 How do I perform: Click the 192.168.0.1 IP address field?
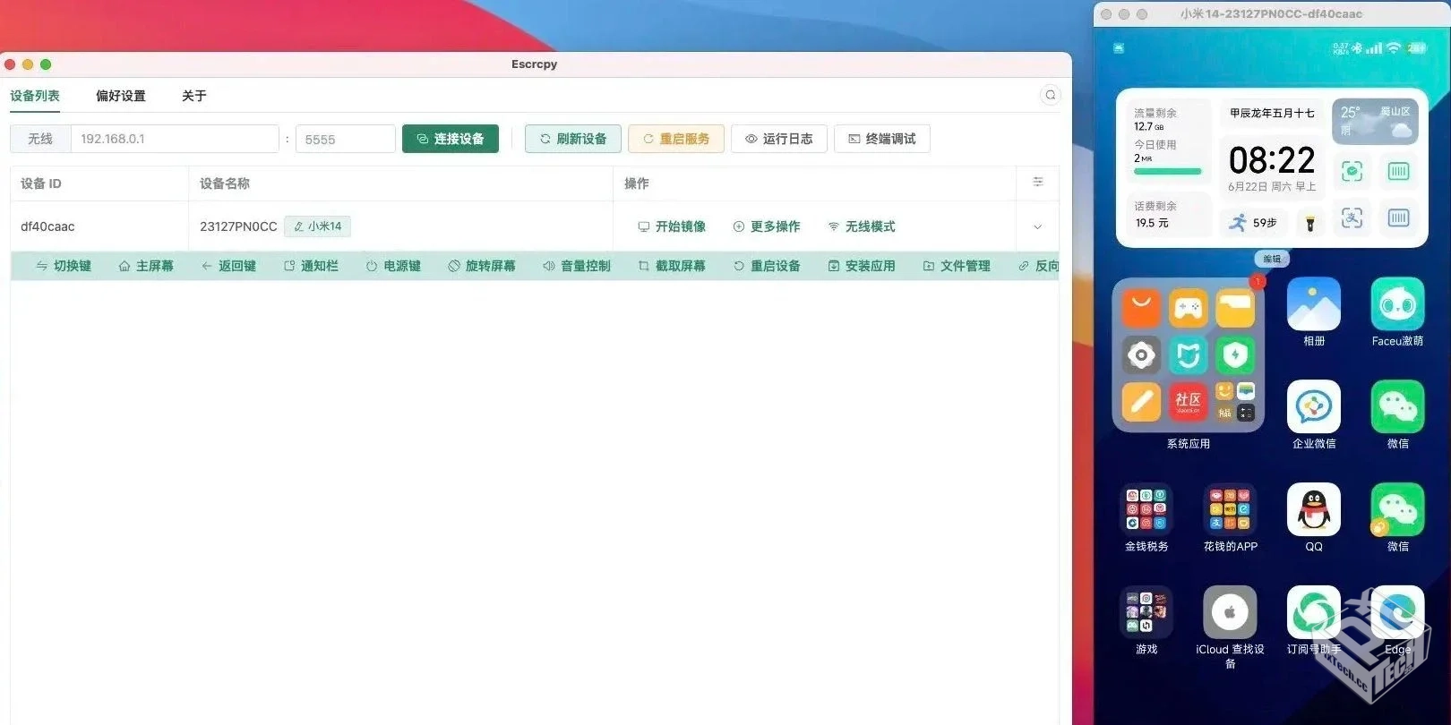pyautogui.click(x=175, y=139)
